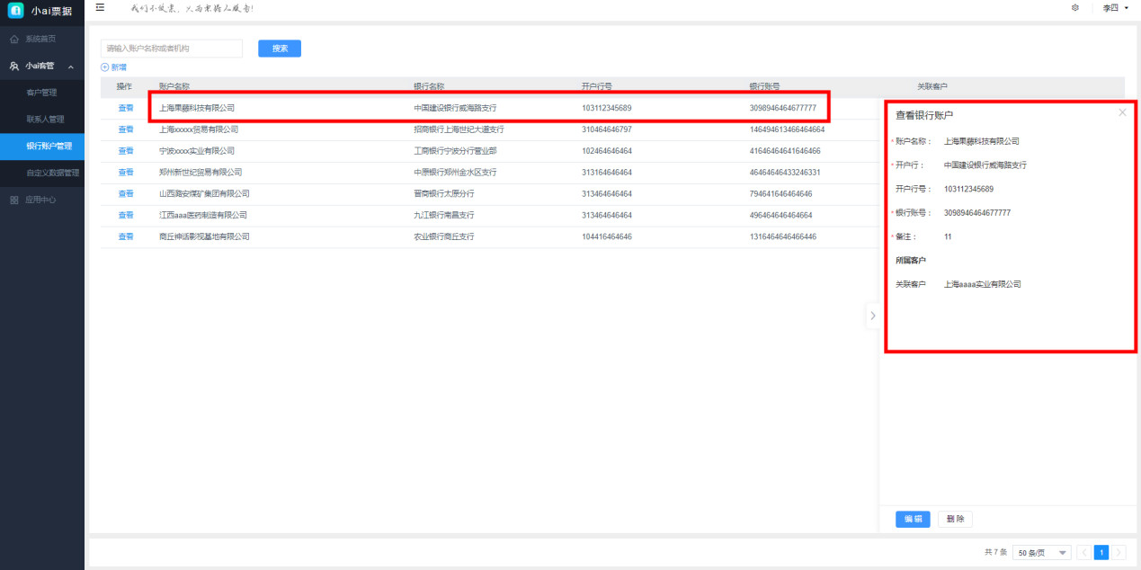Click the 九江银行南昌支行 cell
Image resolution: width=1141 pixels, height=570 pixels.
point(444,215)
